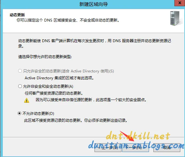Close the 新建区域向导 wizard window
Screen dimensions: 185x157
(180, 3)
